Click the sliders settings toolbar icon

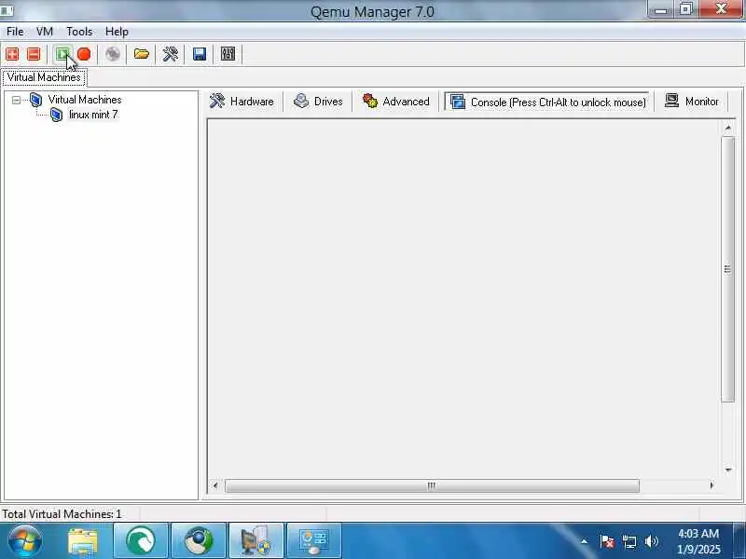tap(228, 54)
